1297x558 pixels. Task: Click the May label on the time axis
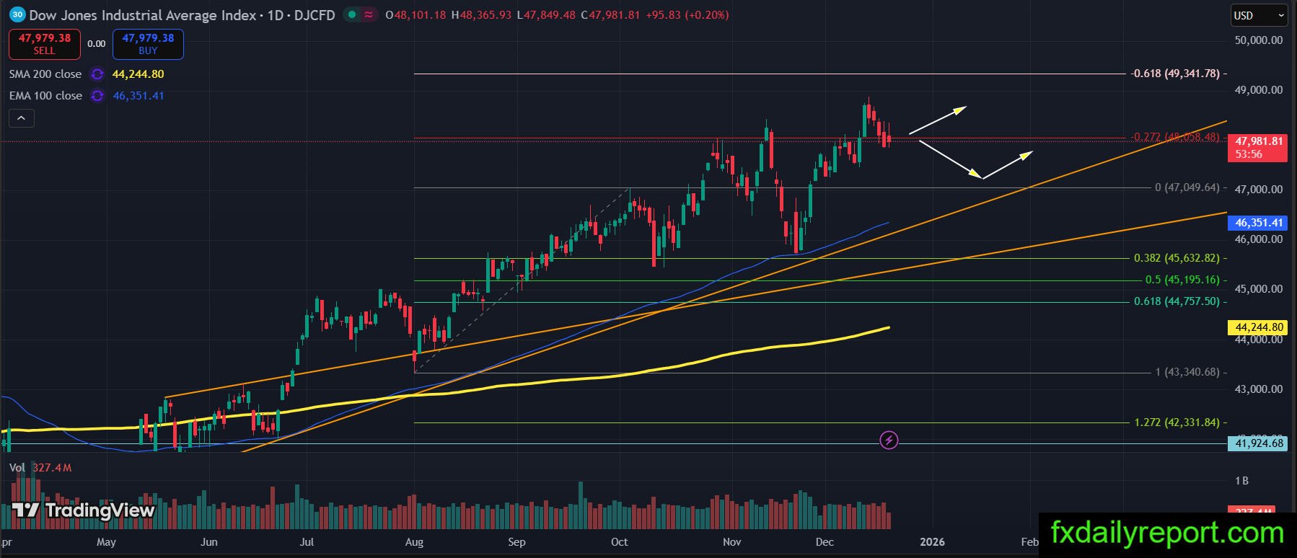(x=106, y=542)
